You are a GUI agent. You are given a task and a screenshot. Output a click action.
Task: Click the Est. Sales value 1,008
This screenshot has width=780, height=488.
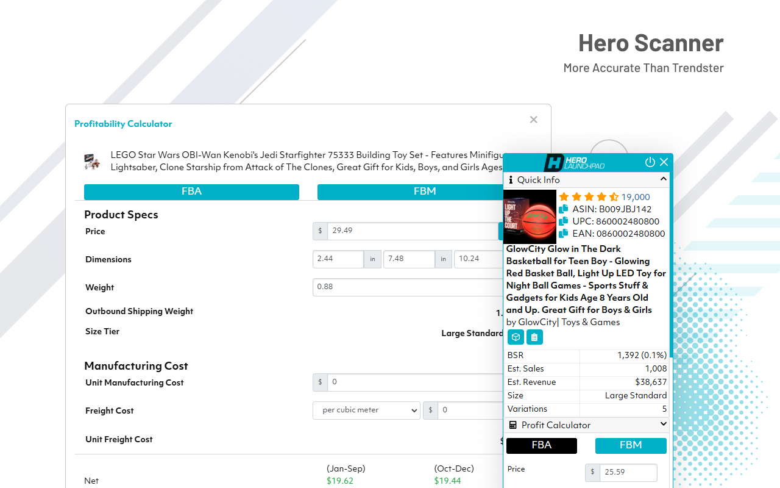(656, 368)
